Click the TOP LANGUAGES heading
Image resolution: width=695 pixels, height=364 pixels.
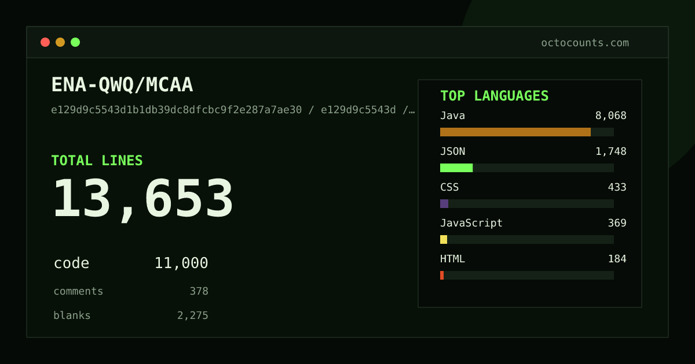pos(495,96)
